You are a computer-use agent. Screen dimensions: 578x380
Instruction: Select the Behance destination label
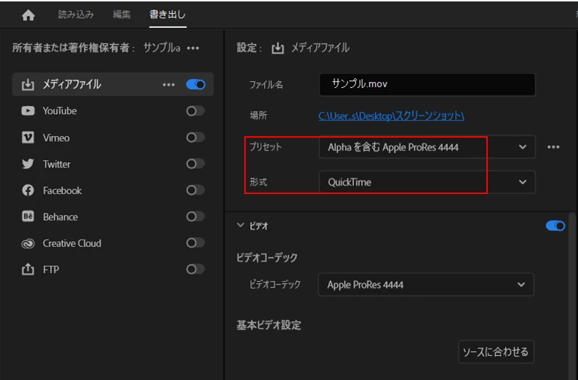60,217
